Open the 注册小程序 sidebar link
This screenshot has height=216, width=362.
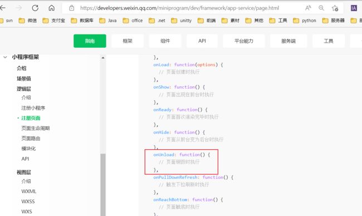[33, 108]
